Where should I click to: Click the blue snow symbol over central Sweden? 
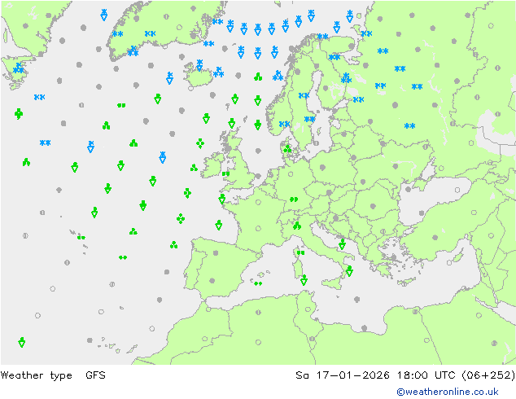[x=304, y=95]
